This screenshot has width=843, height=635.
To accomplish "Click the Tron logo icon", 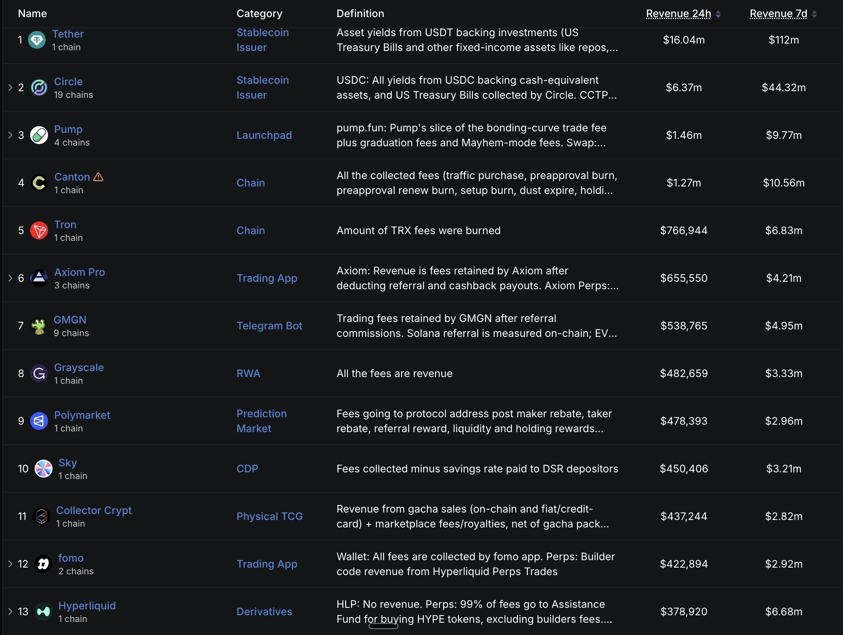I will point(39,230).
